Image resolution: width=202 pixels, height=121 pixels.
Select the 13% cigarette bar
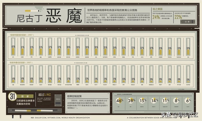(50, 74)
